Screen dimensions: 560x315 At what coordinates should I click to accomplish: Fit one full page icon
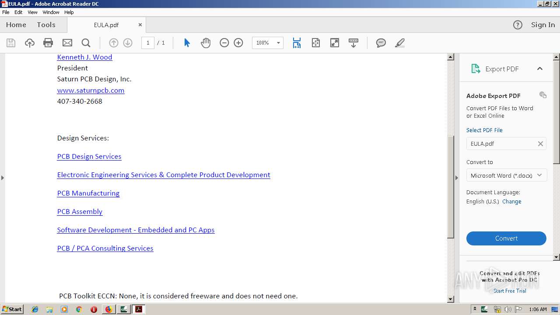pos(315,43)
